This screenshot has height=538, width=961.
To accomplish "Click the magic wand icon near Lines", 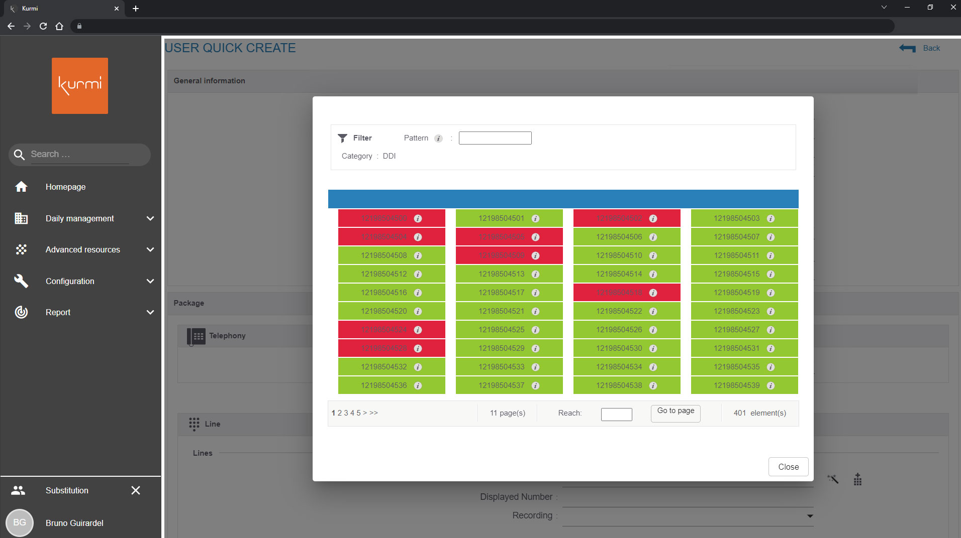I will coord(833,479).
